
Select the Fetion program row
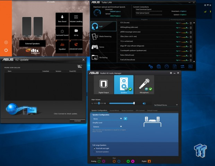[155, 55]
